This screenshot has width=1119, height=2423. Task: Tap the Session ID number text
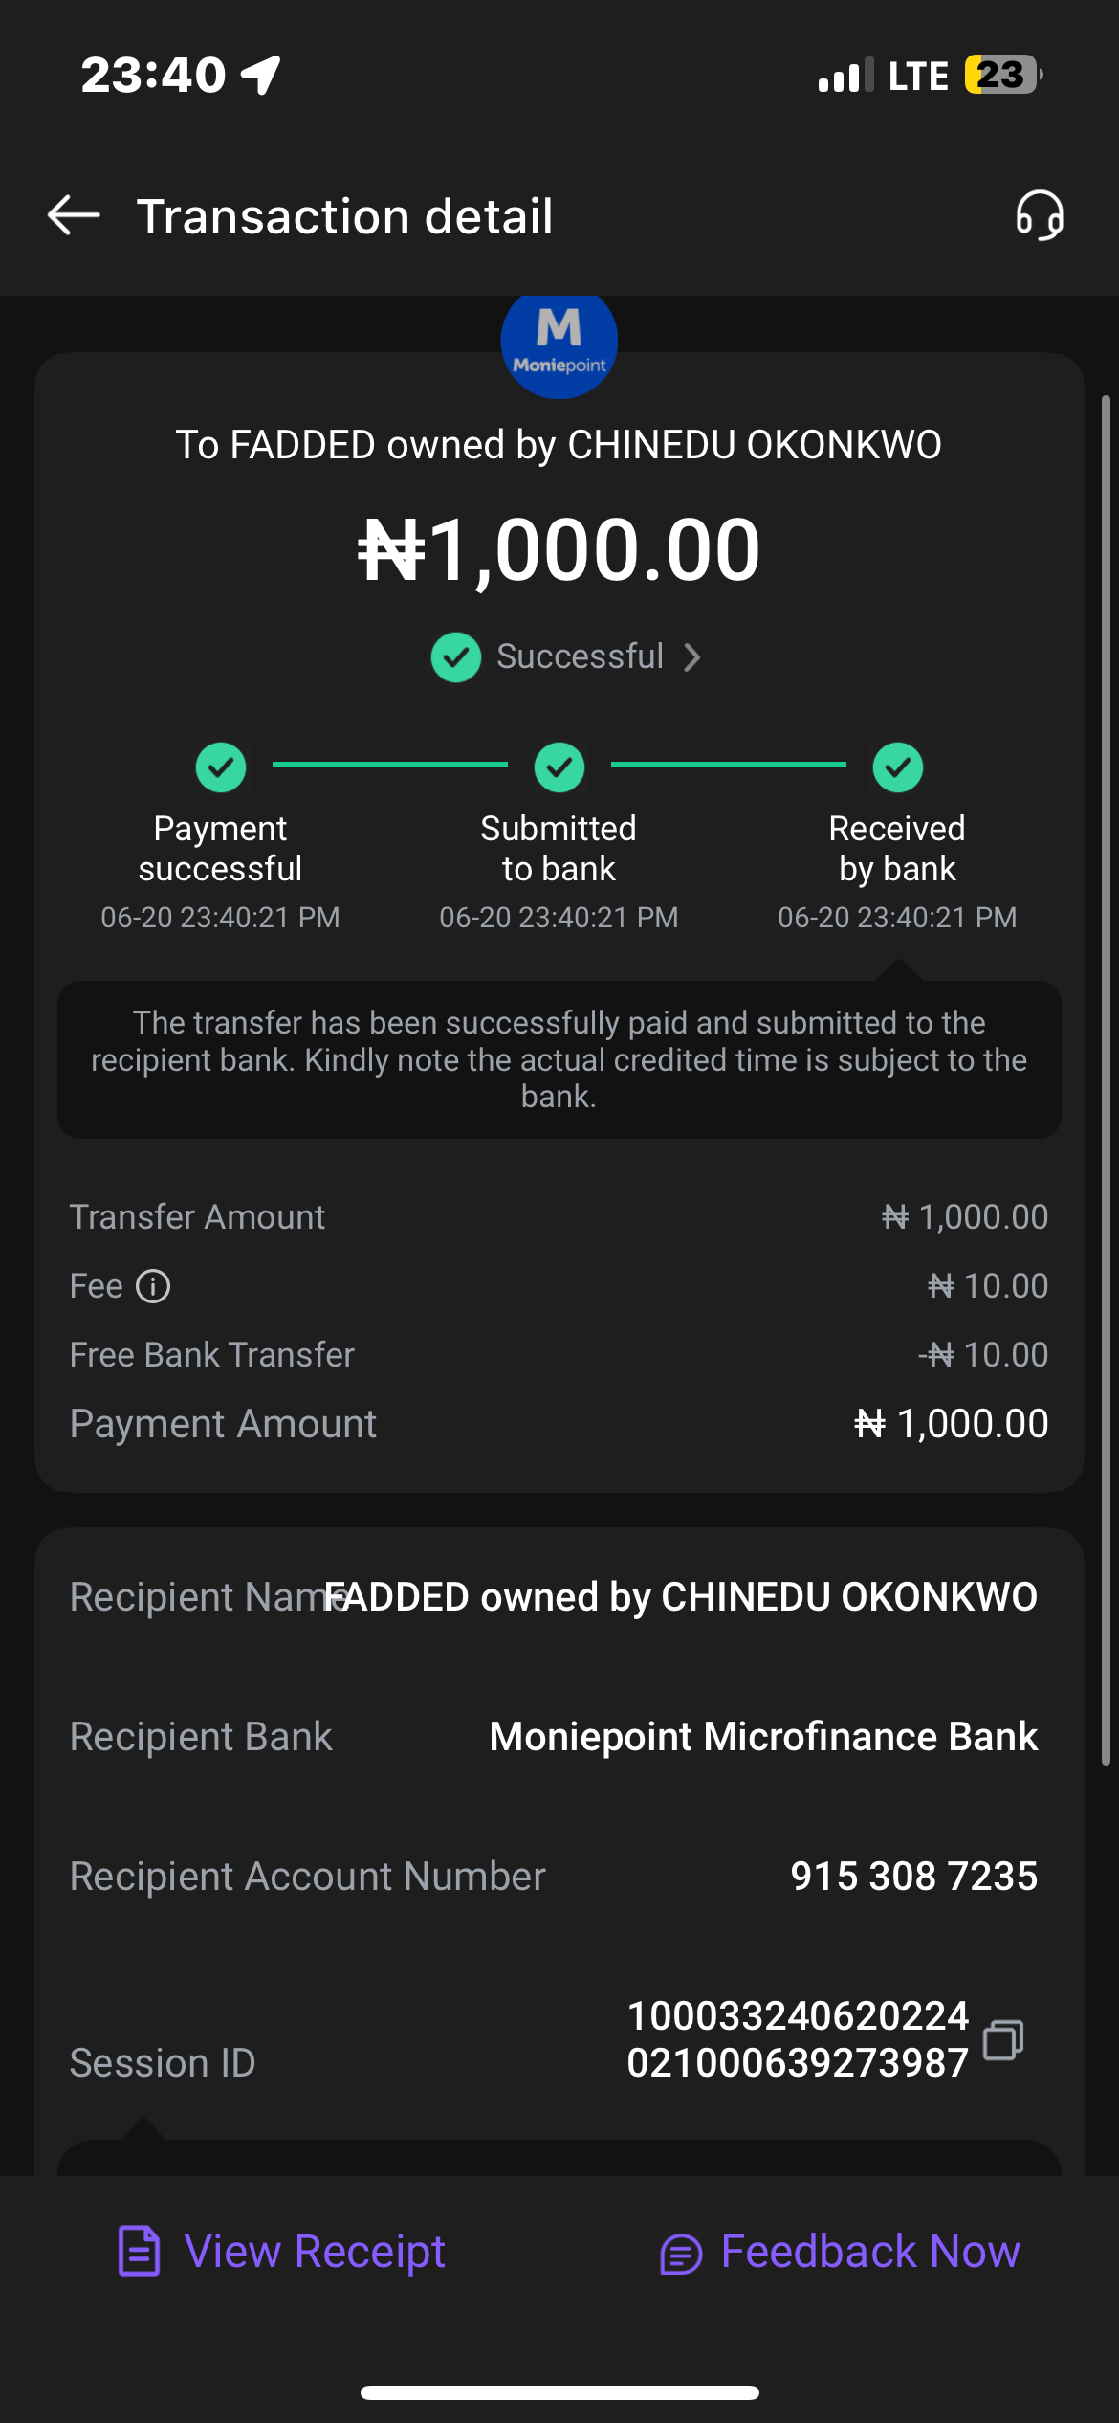[x=798, y=2039]
